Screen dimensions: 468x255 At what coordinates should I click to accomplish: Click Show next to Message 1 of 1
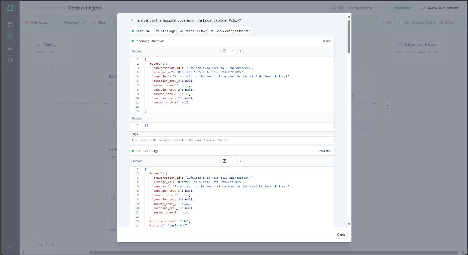(99, 22)
